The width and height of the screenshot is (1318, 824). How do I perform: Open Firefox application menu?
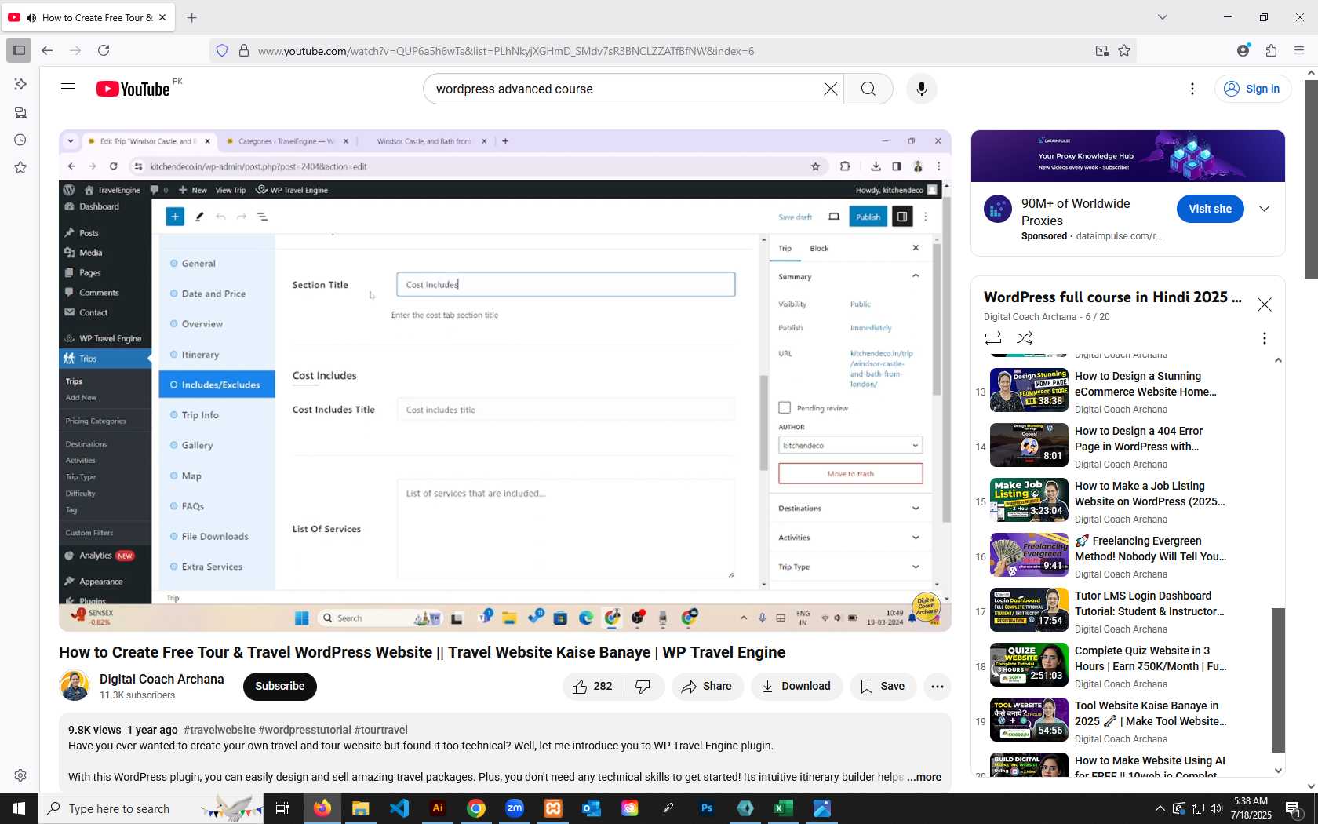tap(1299, 50)
